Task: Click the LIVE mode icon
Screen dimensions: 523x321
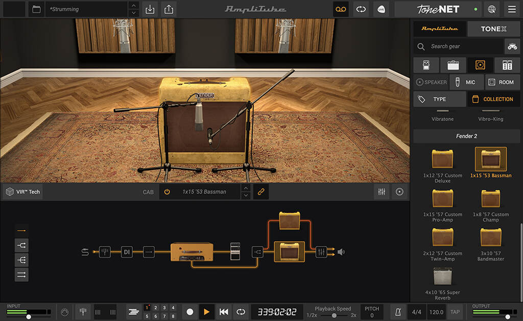Action: pyautogui.click(x=381, y=9)
